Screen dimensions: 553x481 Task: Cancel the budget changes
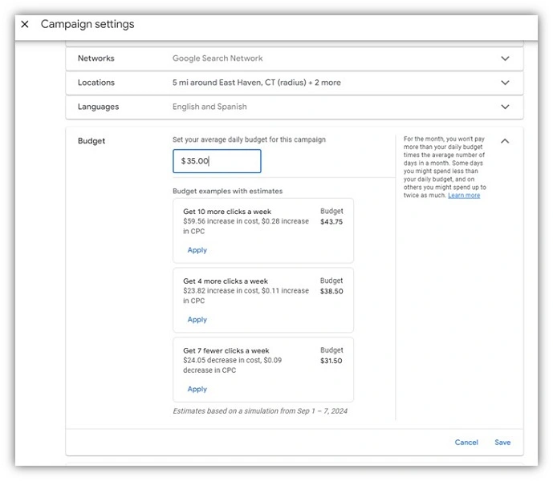tap(466, 443)
